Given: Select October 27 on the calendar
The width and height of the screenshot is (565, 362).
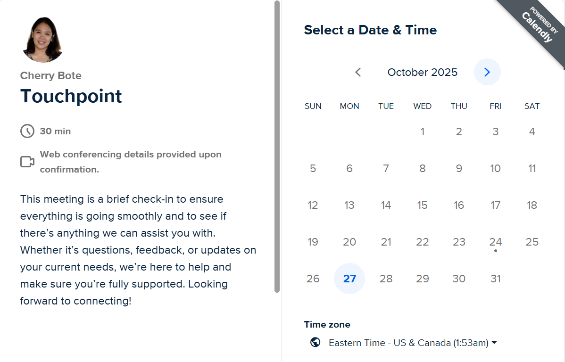Looking at the screenshot, I should click(349, 279).
